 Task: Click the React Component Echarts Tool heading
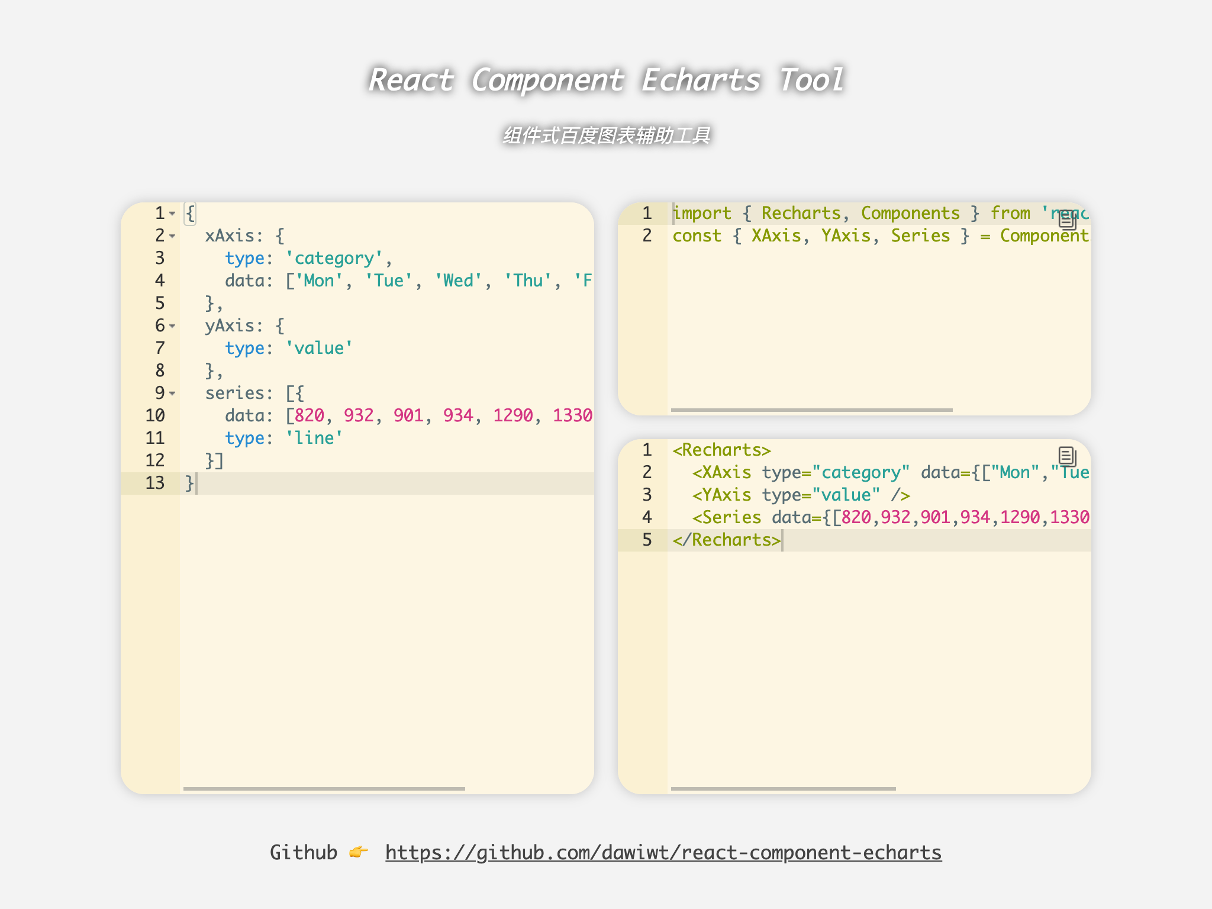pos(605,80)
